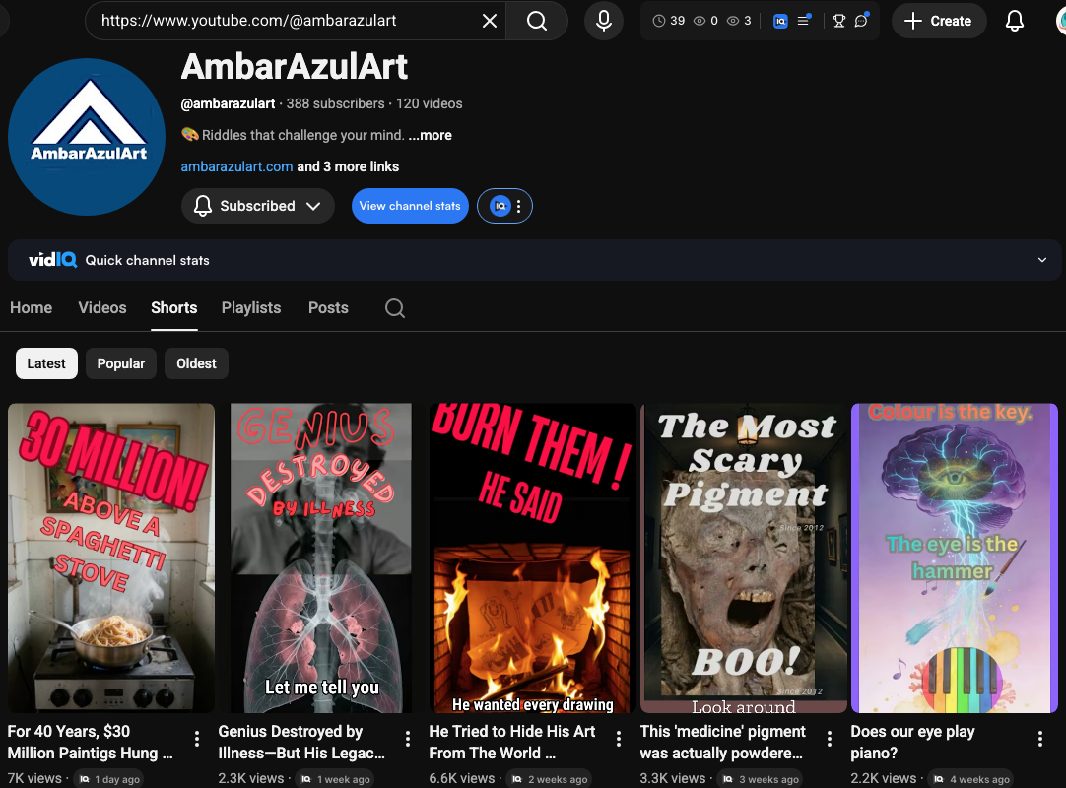The height and width of the screenshot is (788, 1066).
Task: Click the @ambarazulart handle
Action: (228, 104)
